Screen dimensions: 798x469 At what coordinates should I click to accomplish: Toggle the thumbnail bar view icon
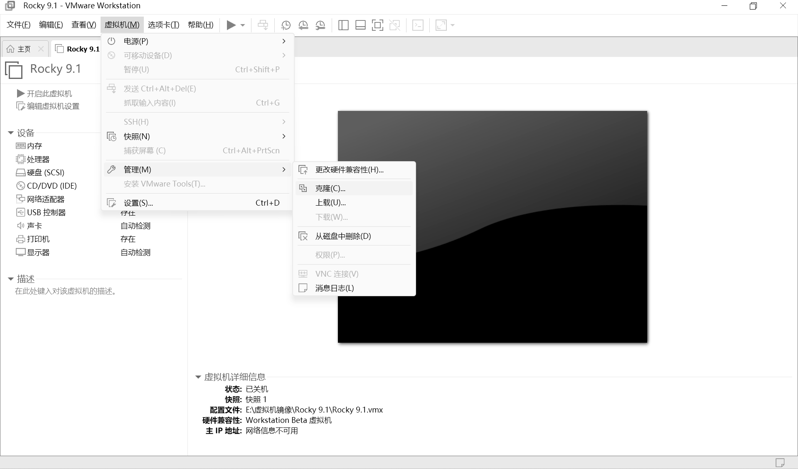360,25
